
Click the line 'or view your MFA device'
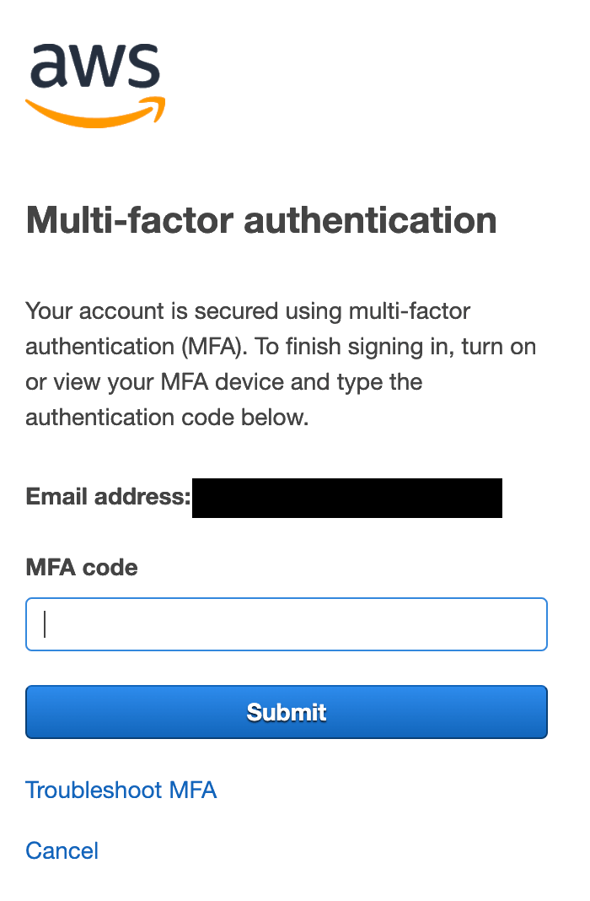(155, 382)
